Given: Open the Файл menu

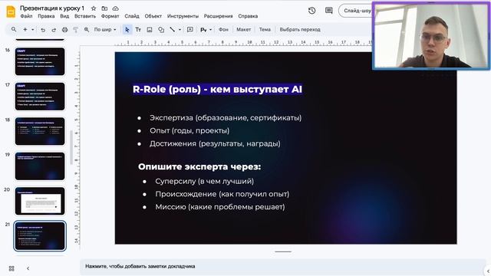Looking at the screenshot, I should 26,16.
